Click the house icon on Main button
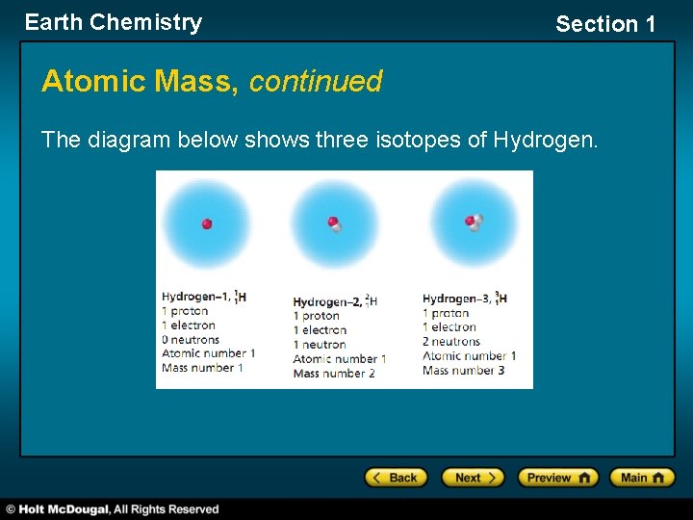Image resolution: width=693 pixels, height=520 pixels. point(658,478)
